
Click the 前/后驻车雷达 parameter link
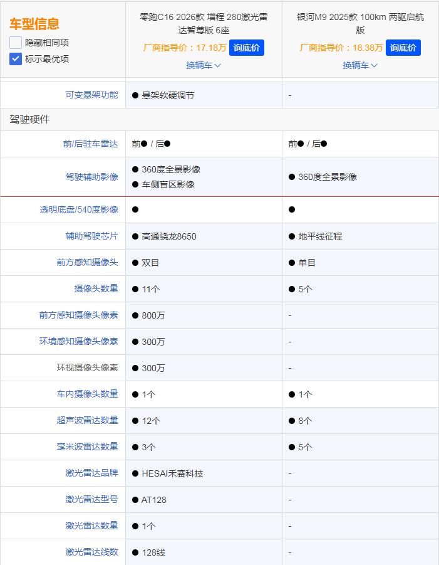click(90, 144)
